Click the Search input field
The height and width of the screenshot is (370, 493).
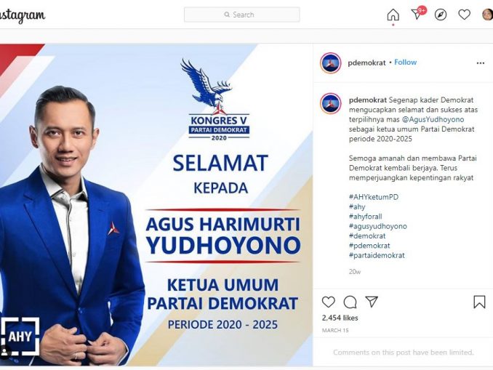coord(242,15)
